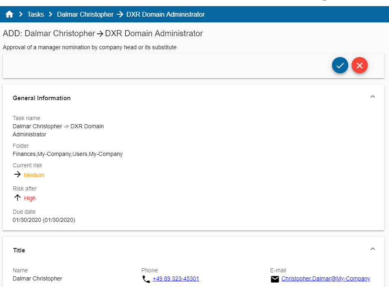Screen dimensions: 389x287
Task: Open the Christopher.Dalmar@My-Company email link
Action: [325, 279]
